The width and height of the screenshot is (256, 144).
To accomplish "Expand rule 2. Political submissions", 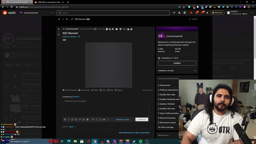I will 168,90.
